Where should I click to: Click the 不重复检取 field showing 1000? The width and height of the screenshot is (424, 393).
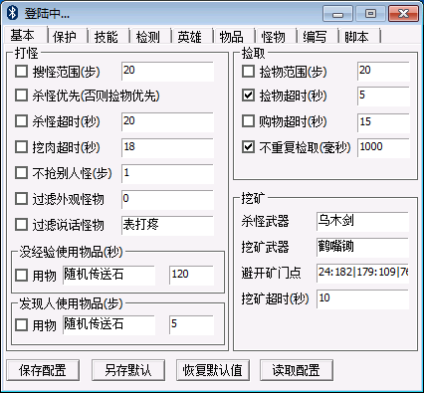383,148
